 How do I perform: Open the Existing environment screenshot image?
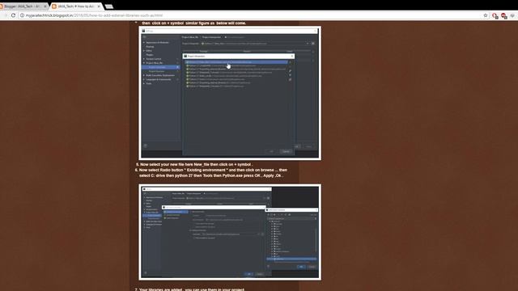[230, 232]
